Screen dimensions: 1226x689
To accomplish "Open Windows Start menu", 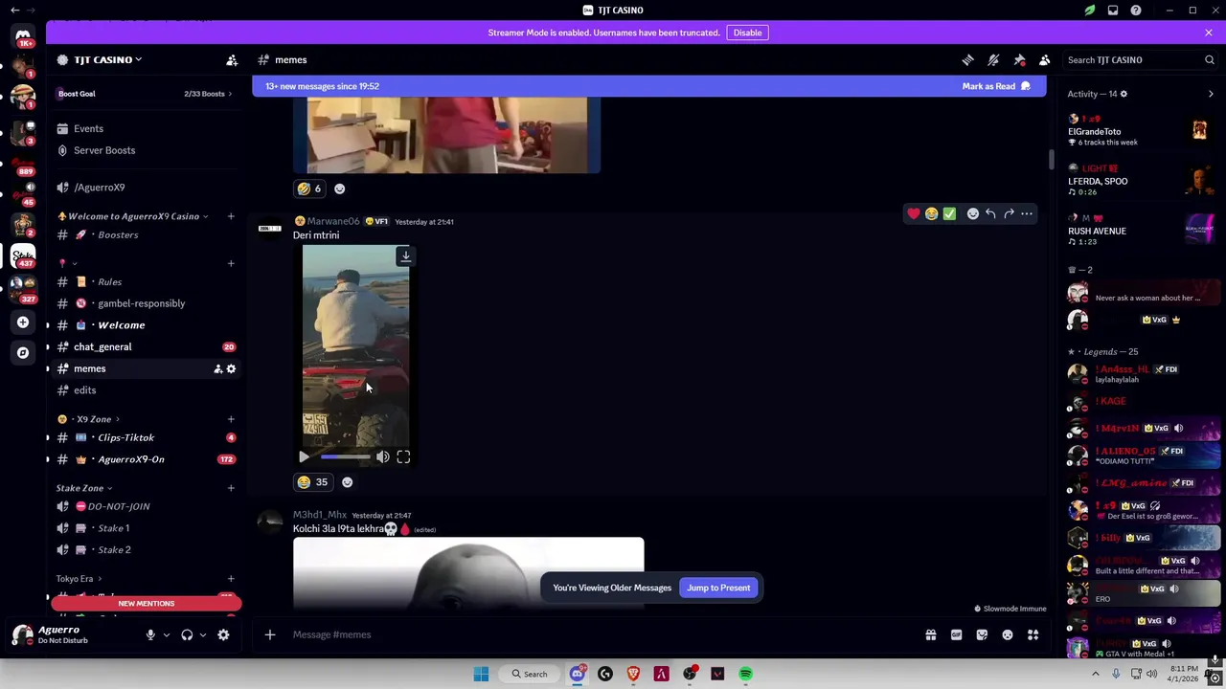I will tap(481, 674).
